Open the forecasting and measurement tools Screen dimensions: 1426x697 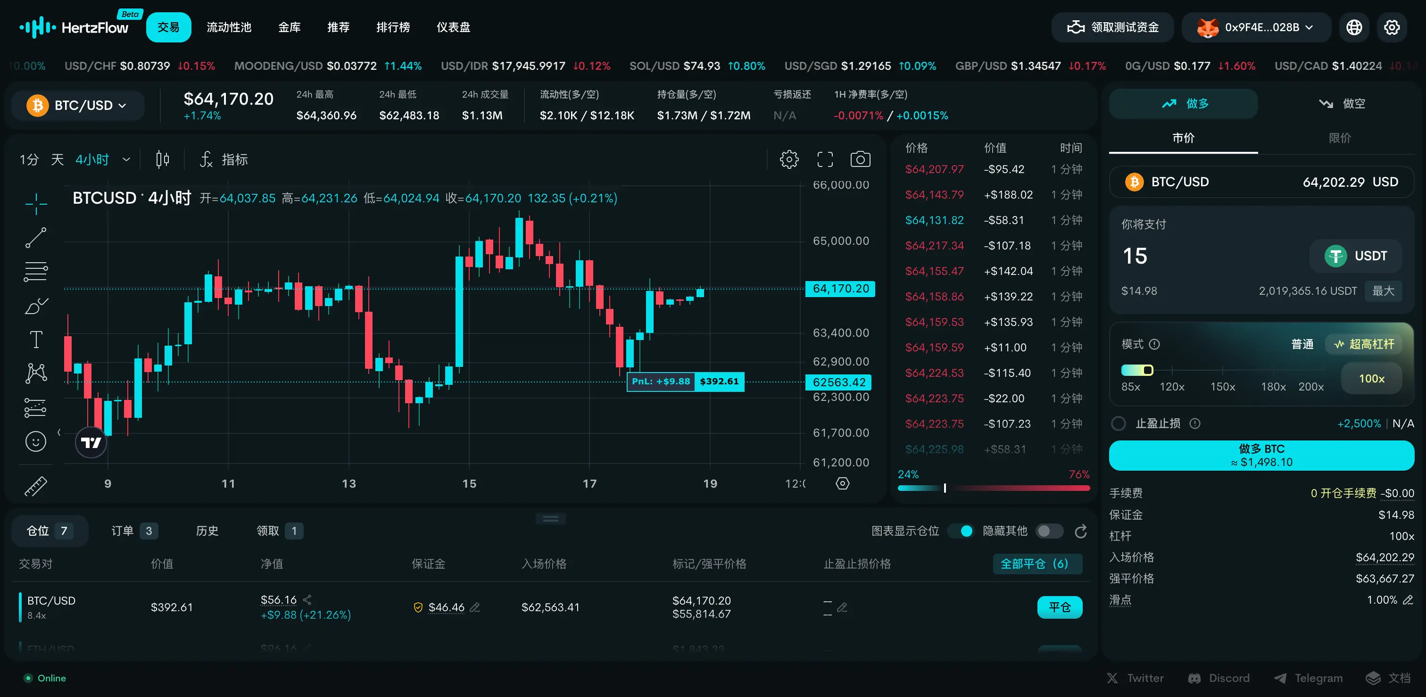[x=36, y=407]
